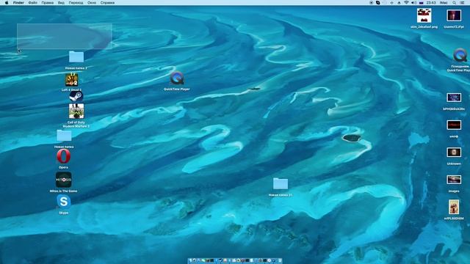470x264 pixels.
Task: Select the Новая папка 21 folder
Action: pyautogui.click(x=281, y=183)
